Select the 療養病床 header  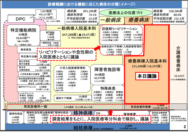139,20
